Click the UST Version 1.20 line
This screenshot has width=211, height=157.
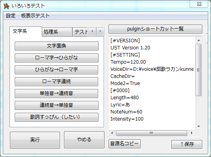130,48
